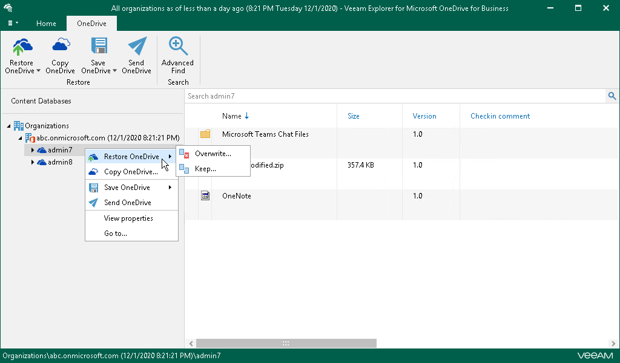Screen dimensions: 620x363
Task: Sort by the Name column header
Action: [232, 116]
